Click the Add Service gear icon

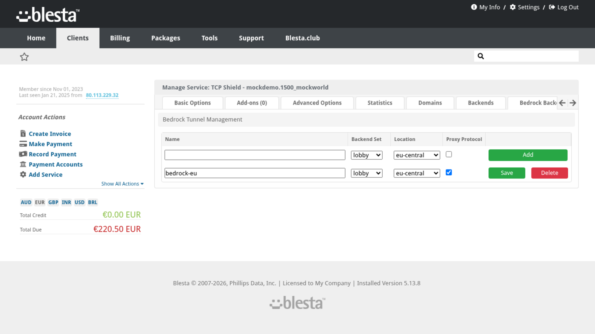click(x=23, y=174)
